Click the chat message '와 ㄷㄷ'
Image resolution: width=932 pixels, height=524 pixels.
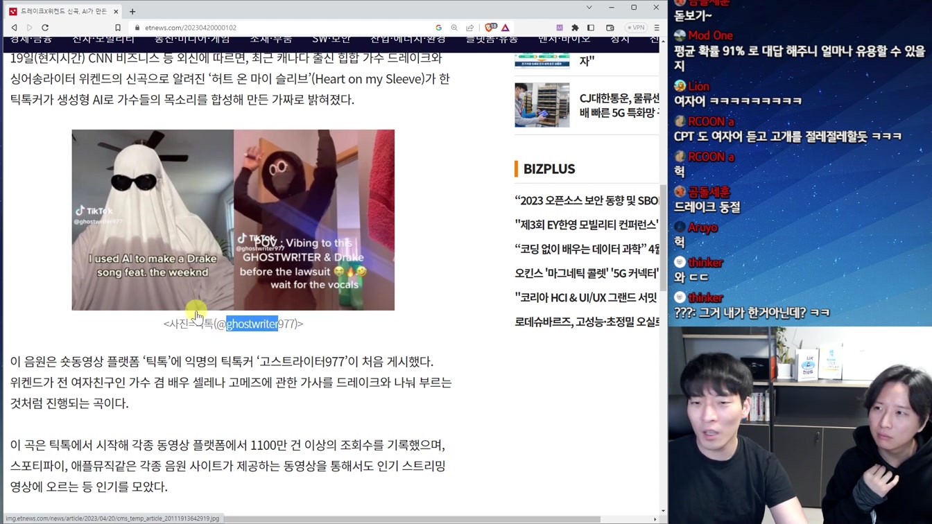coord(691,277)
